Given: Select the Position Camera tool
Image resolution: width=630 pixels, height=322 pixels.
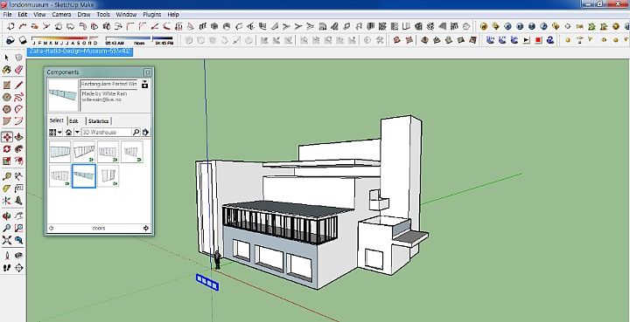Looking at the screenshot, I should tap(6, 256).
